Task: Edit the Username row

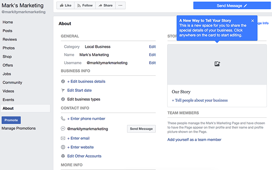Action: [152, 63]
